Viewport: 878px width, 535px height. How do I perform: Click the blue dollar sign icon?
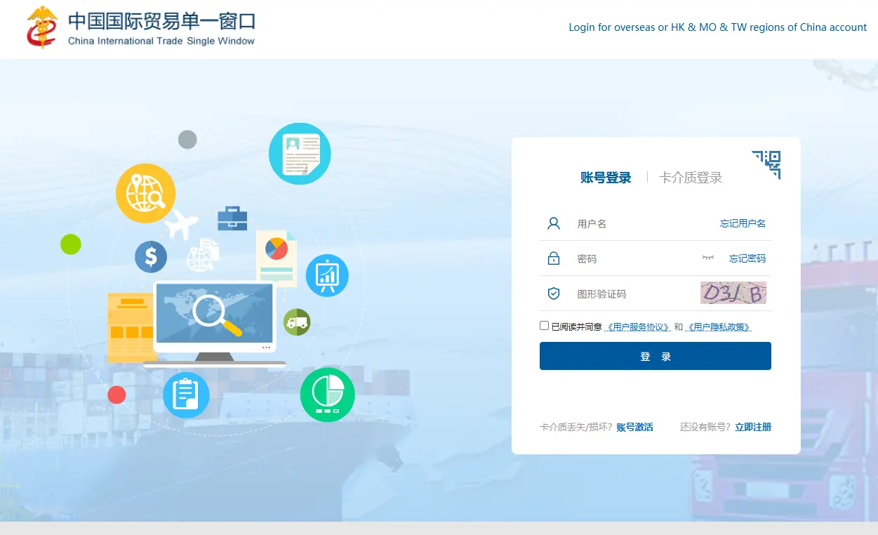click(x=151, y=256)
